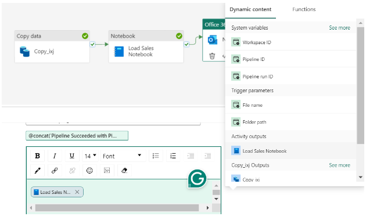This screenshot has height=220, width=366.
Task: Select the Notebook activity node
Action: (146, 46)
